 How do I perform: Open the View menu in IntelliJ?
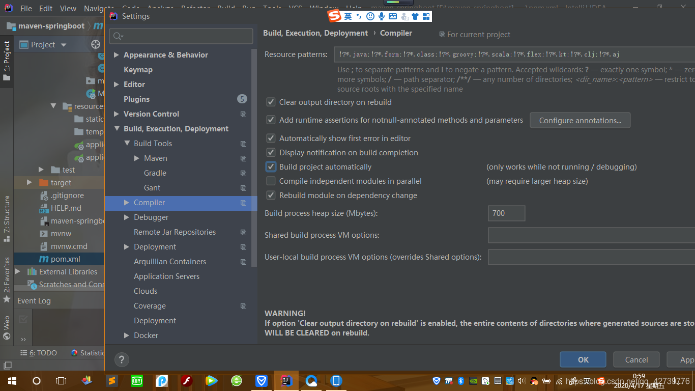(68, 9)
